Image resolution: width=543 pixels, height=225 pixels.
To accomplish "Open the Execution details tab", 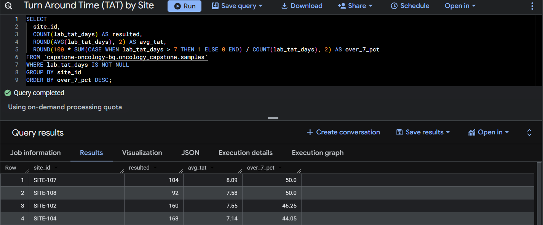I will click(246, 153).
